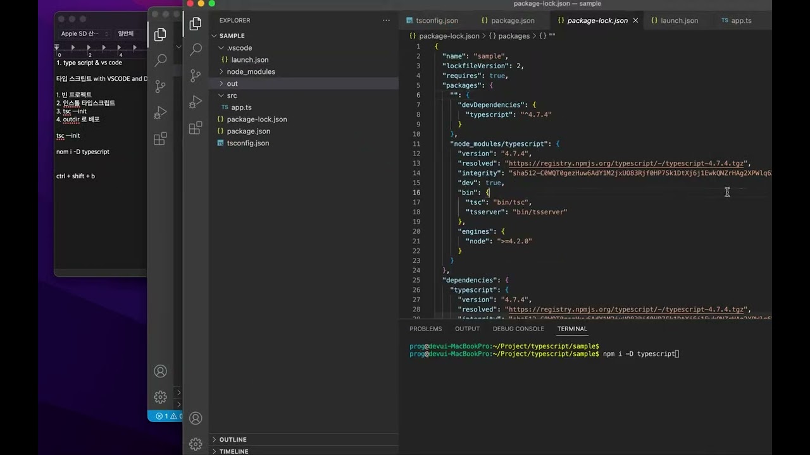This screenshot has height=455, width=810.
Task: Select the TERMINAL panel tab
Action: (572, 329)
